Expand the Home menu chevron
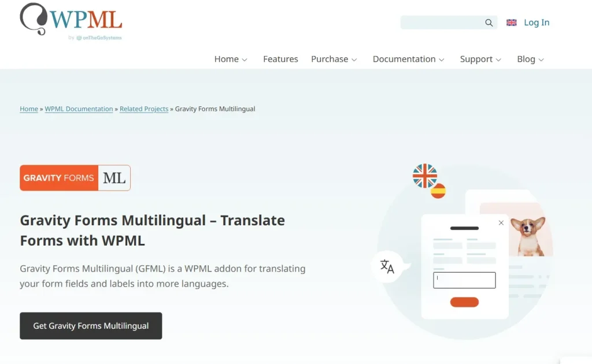Viewport: 592px width, 364px height. click(245, 60)
